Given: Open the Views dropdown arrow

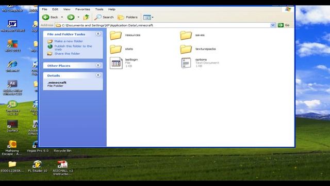Looking at the screenshot, I should point(153,17).
